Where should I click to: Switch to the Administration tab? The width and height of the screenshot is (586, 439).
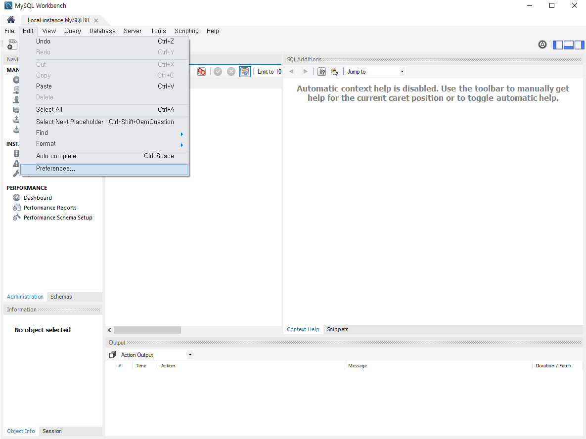25,297
